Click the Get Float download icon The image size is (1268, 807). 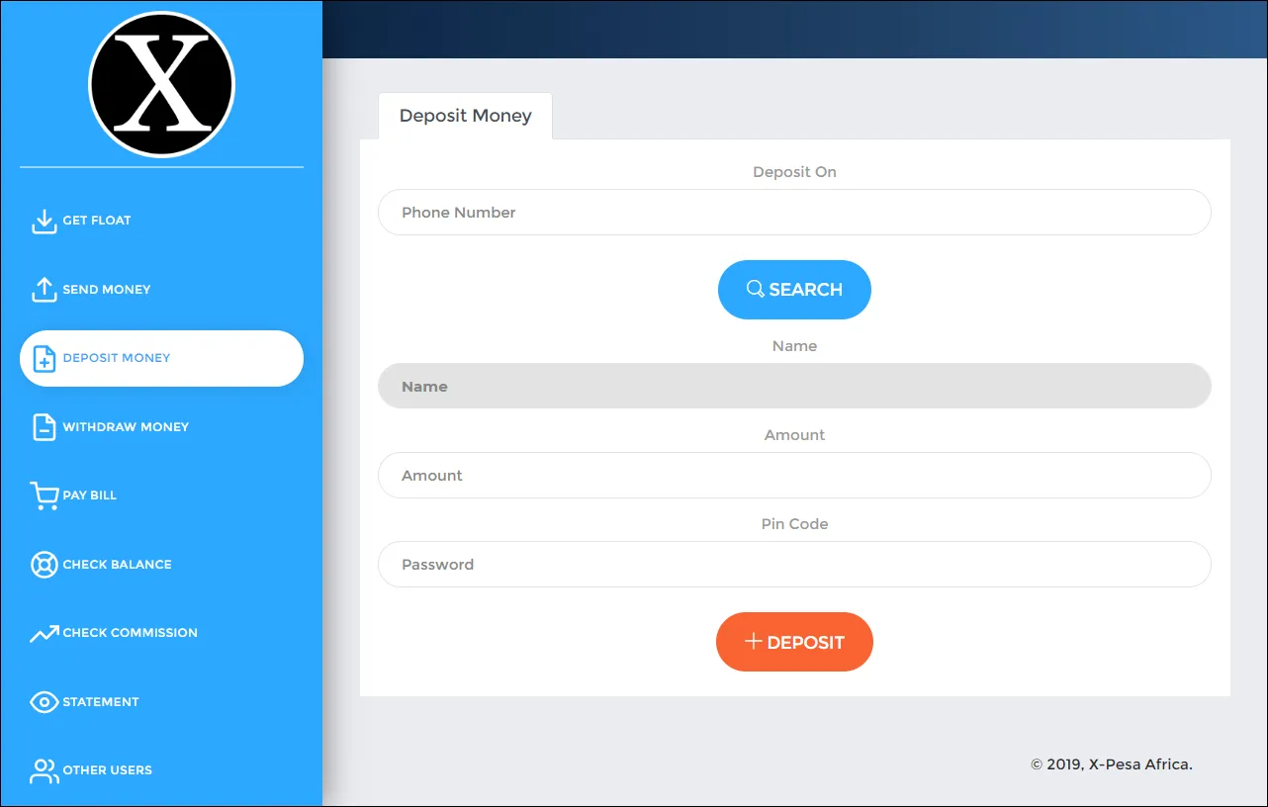45,221
